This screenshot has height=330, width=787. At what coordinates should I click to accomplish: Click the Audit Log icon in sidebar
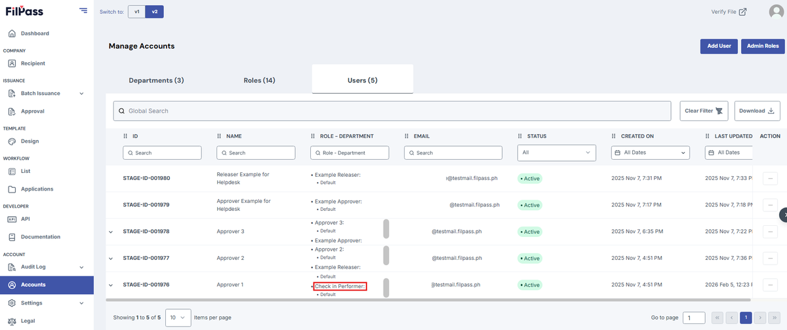[12, 267]
